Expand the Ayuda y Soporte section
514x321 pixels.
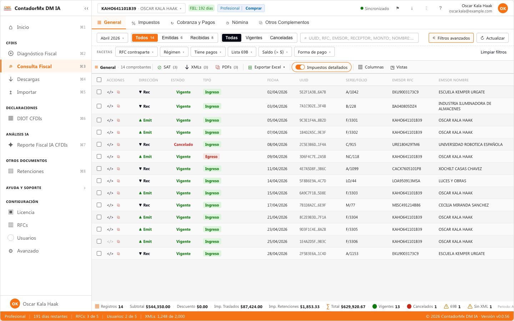click(x=46, y=188)
